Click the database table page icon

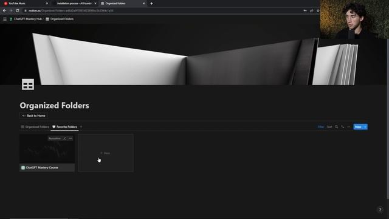tap(28, 85)
